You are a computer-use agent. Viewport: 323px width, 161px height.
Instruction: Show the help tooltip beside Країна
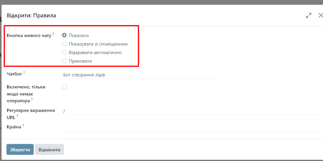(23, 125)
